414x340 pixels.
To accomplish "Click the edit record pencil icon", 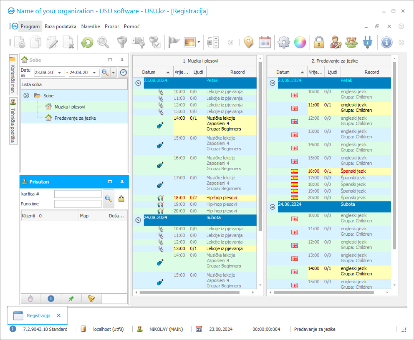I will 52,42.
